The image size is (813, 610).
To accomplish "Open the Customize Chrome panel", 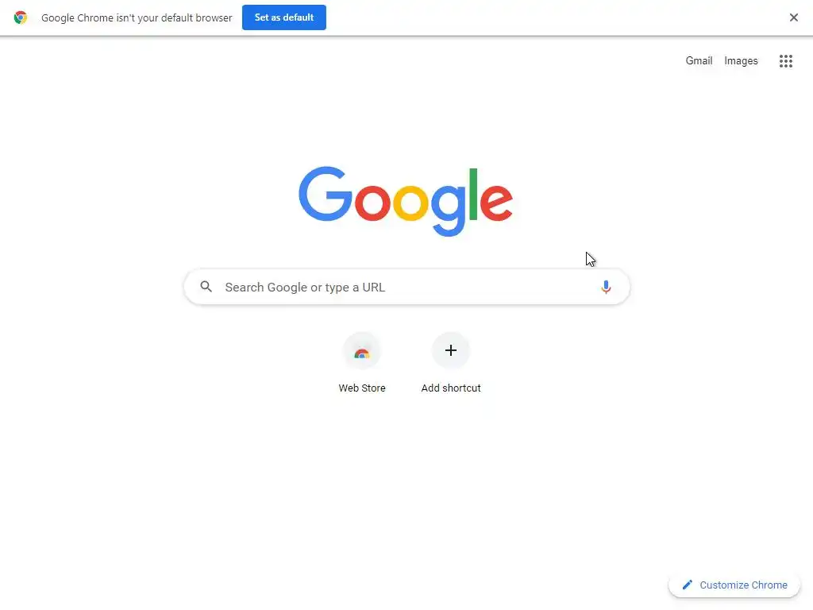I will (x=734, y=585).
